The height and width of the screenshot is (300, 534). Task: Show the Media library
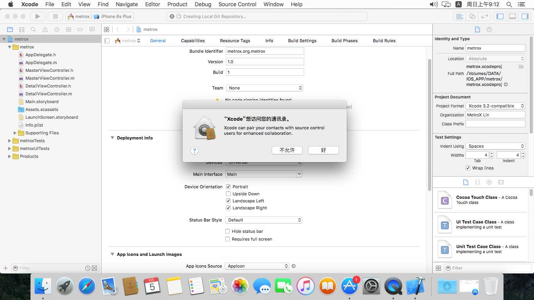coord(501,182)
